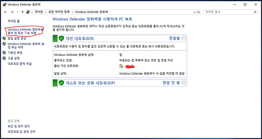Viewport: 262px width, 139px height.
Task: Open the address bar history dropdown
Action: pyautogui.click(x=194, y=12)
